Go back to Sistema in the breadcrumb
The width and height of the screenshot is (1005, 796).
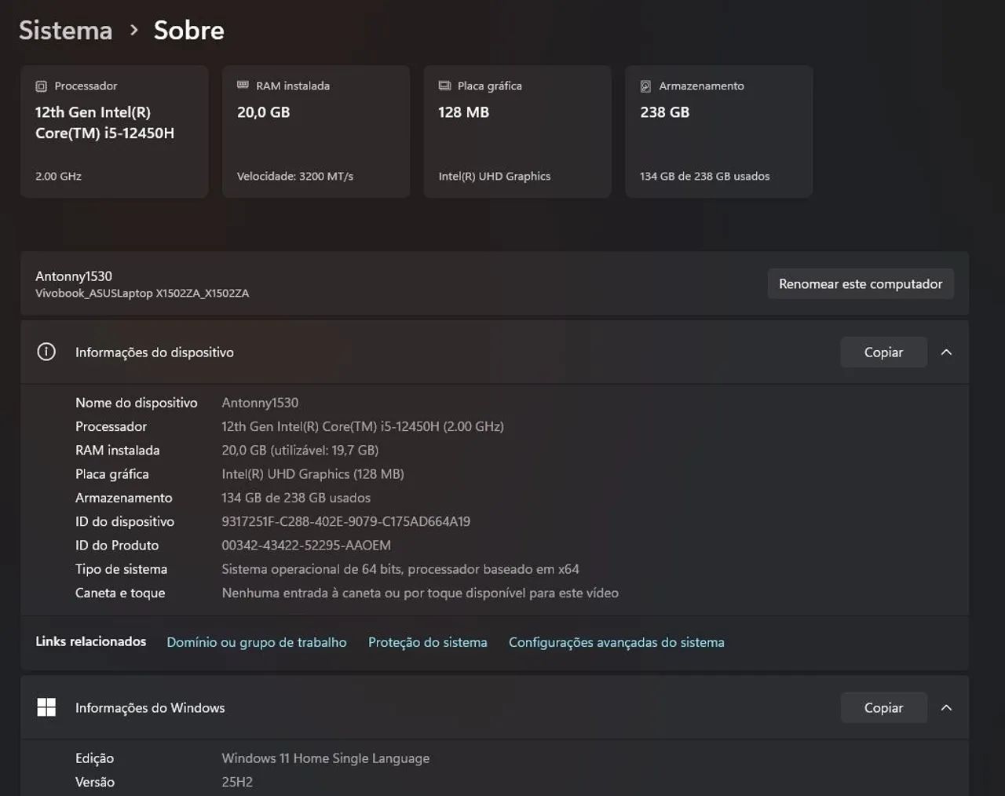[65, 31]
